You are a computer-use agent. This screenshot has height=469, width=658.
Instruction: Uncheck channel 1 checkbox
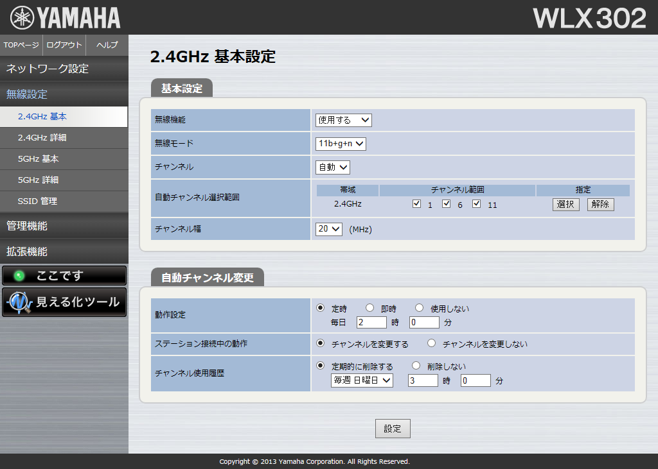(416, 204)
